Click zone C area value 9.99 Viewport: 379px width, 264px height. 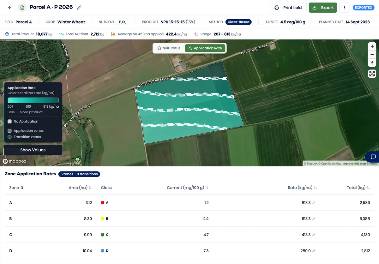(88, 235)
